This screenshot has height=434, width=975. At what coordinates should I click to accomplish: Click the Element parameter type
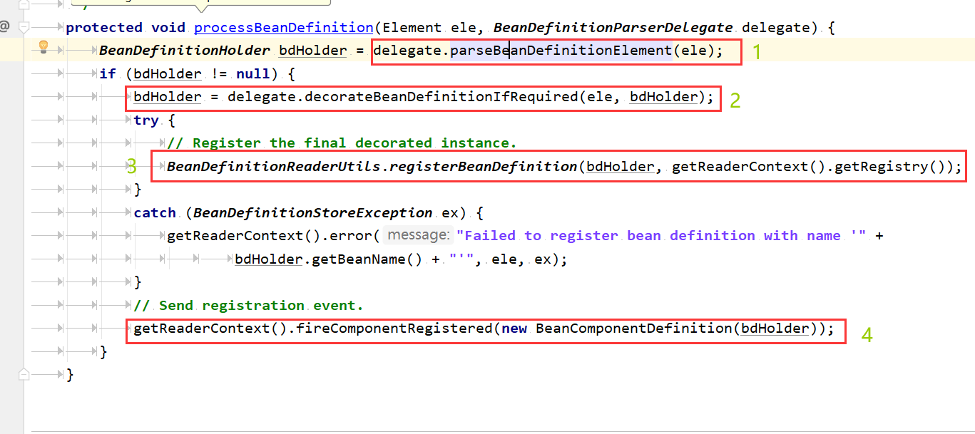coord(412,28)
